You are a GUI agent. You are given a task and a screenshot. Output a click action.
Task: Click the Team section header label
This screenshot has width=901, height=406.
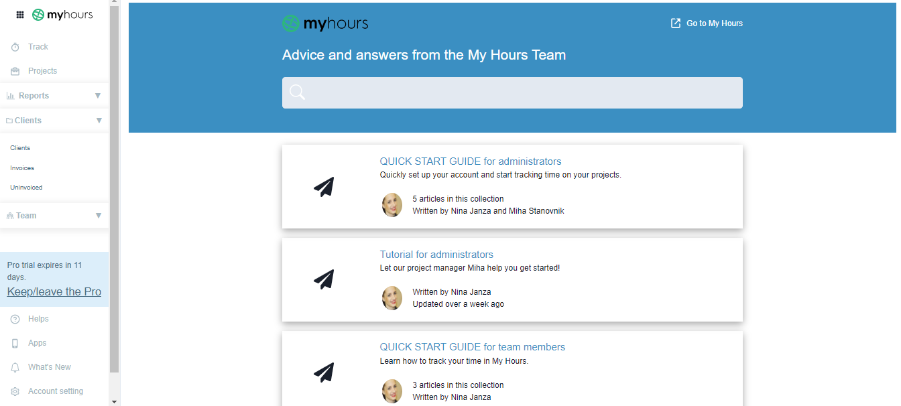26,216
